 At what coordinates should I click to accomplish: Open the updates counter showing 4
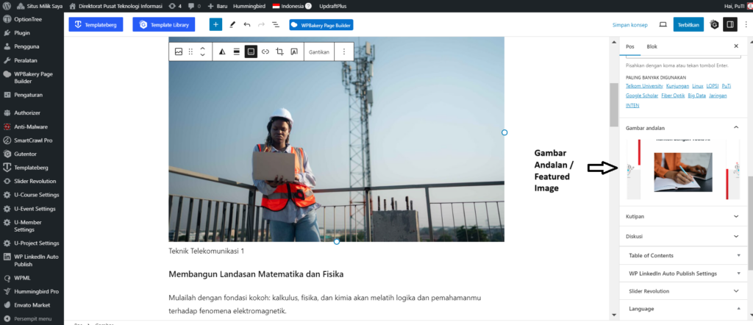tap(175, 6)
